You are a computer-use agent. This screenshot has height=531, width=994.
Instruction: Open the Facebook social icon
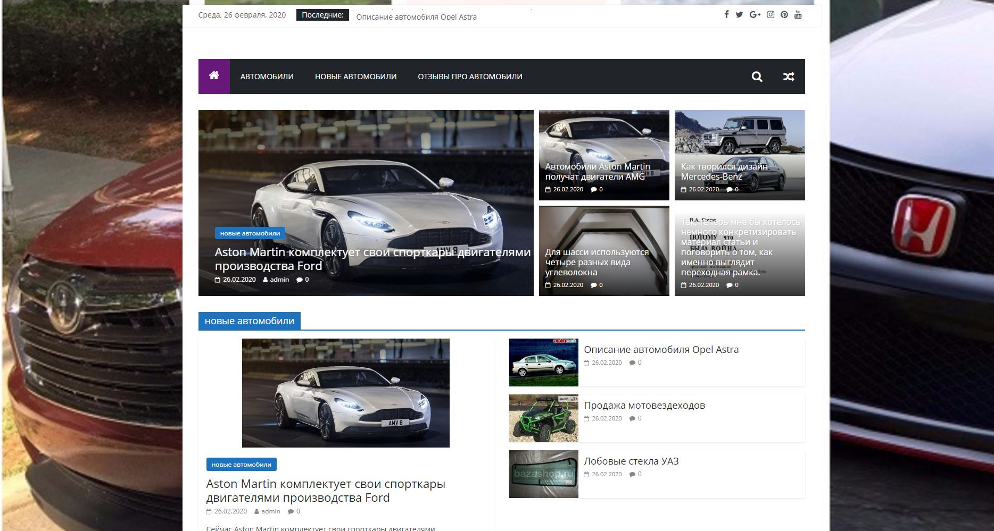point(726,15)
